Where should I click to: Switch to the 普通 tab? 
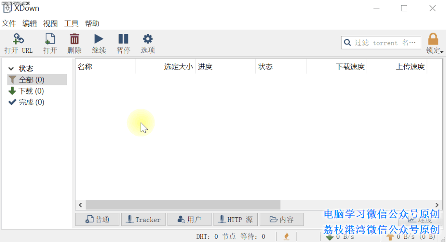[x=97, y=219]
